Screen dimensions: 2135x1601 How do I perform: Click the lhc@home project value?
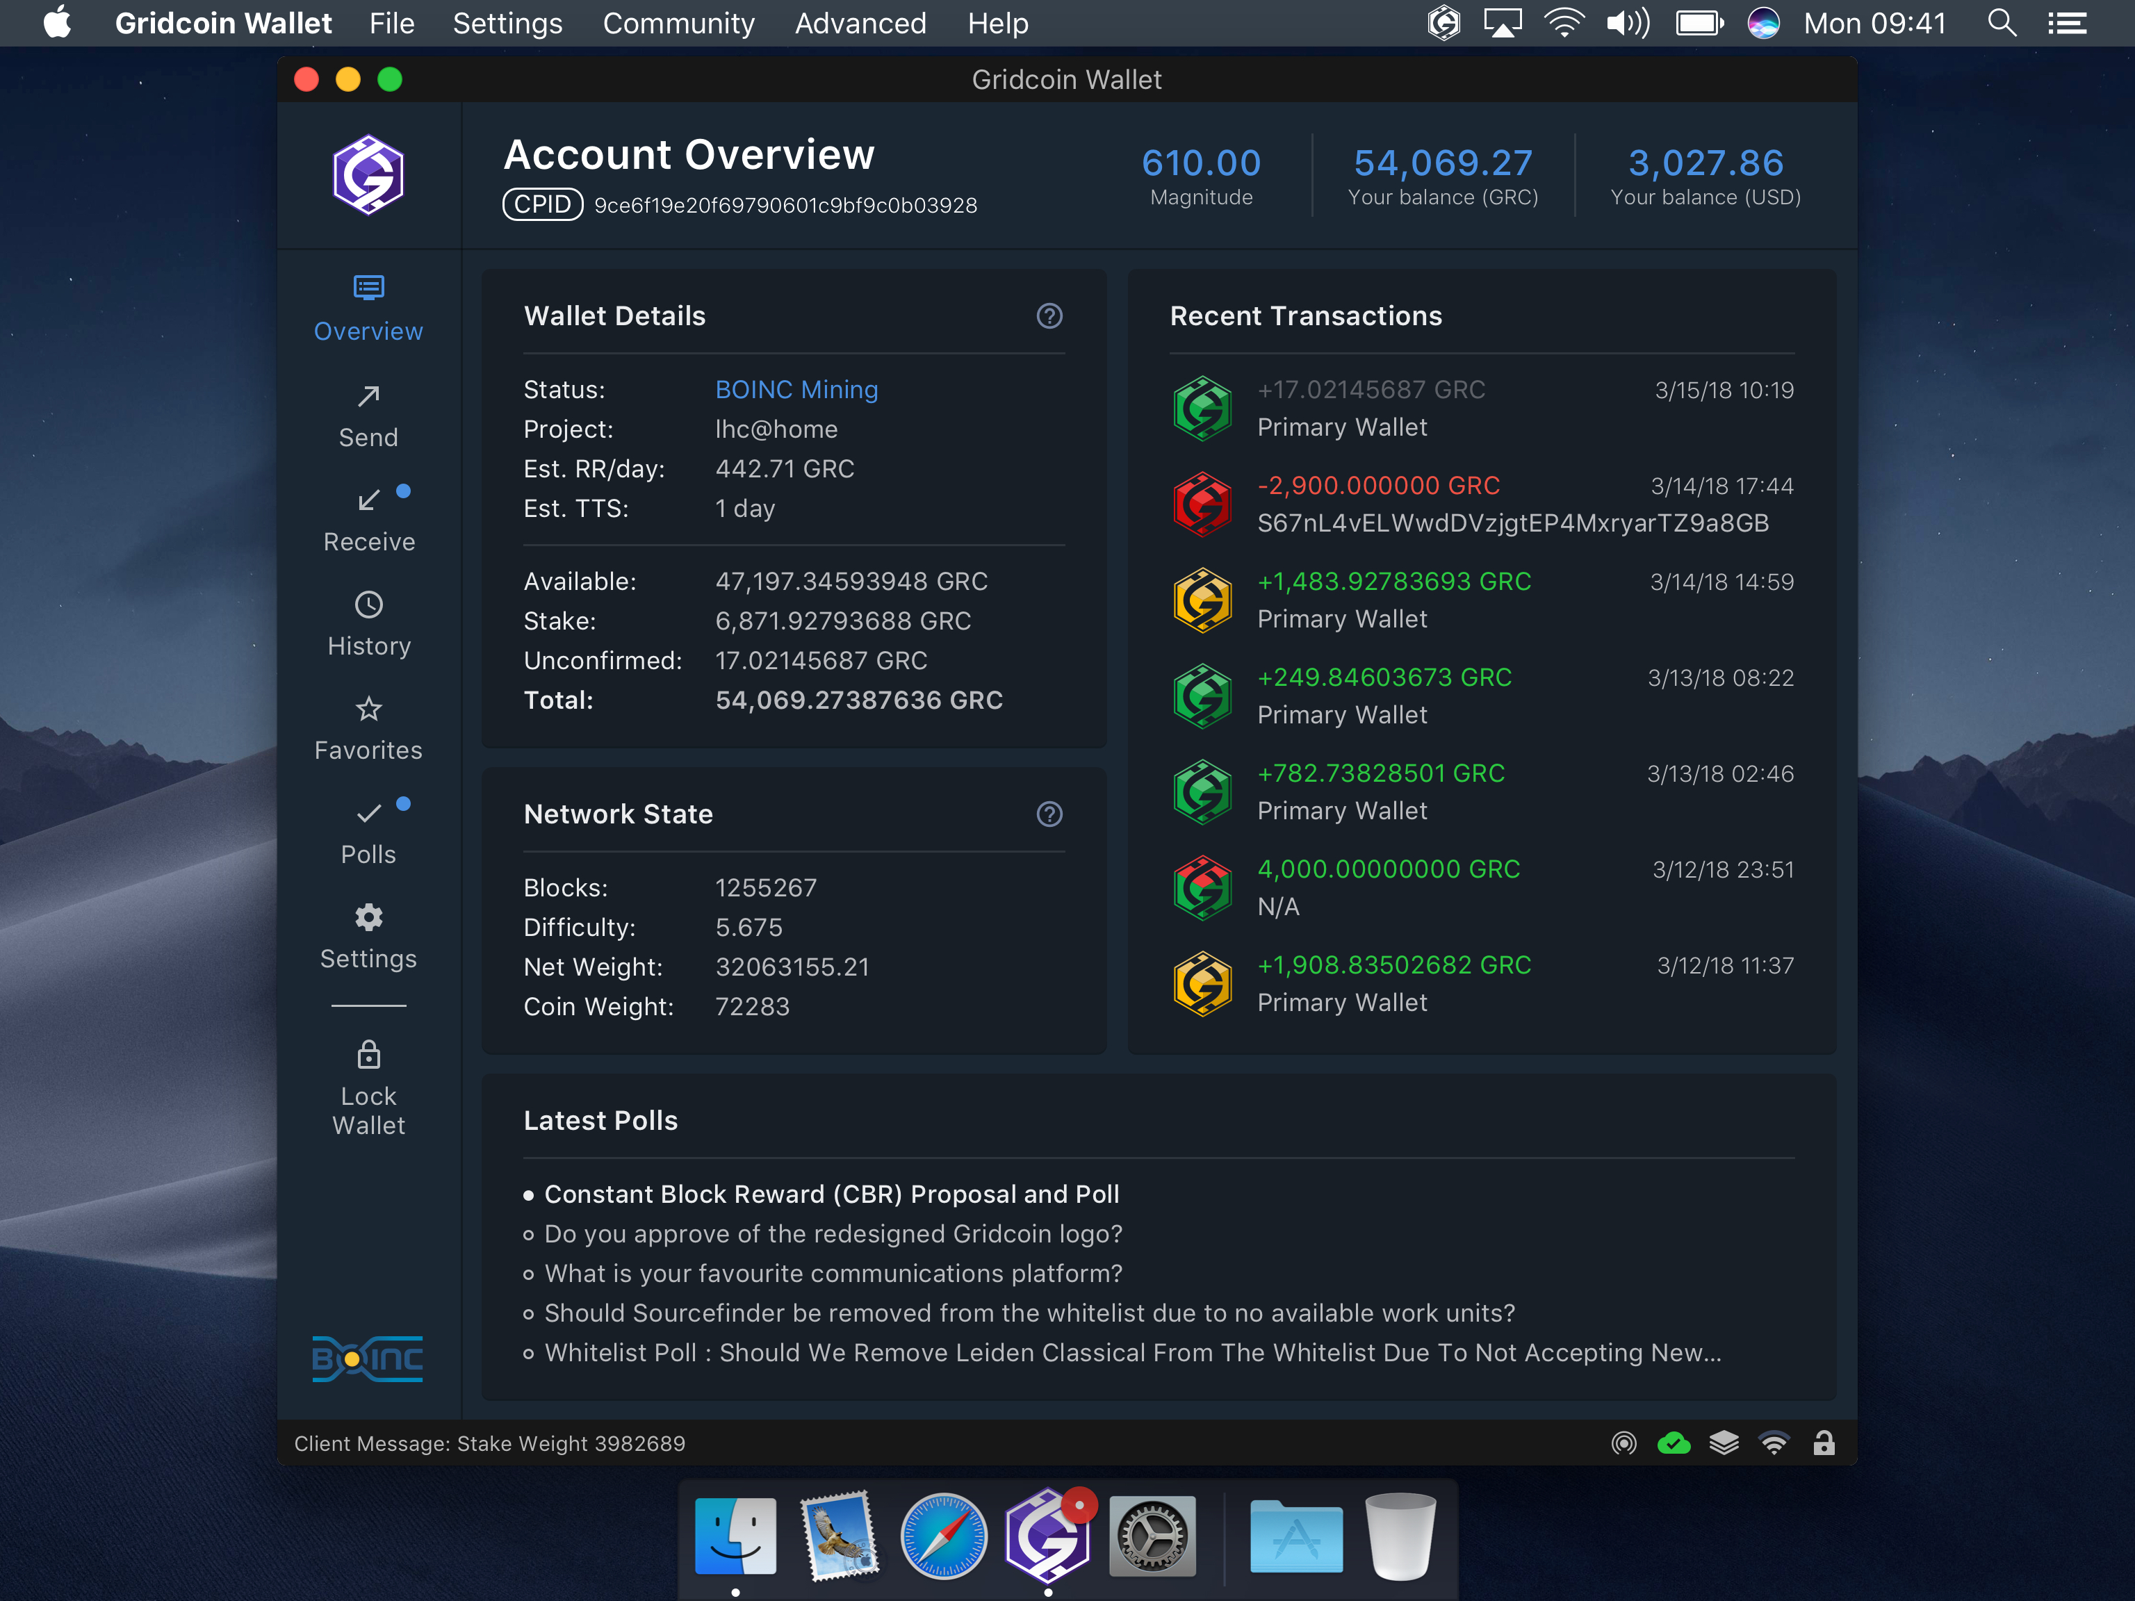click(x=776, y=429)
